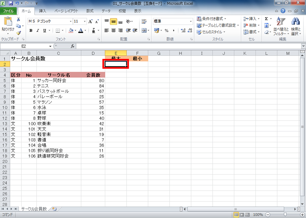The height and width of the screenshot is (218, 306).
Task: Open Font Color dropdown arrow
Action: pyautogui.click(x=85, y=31)
